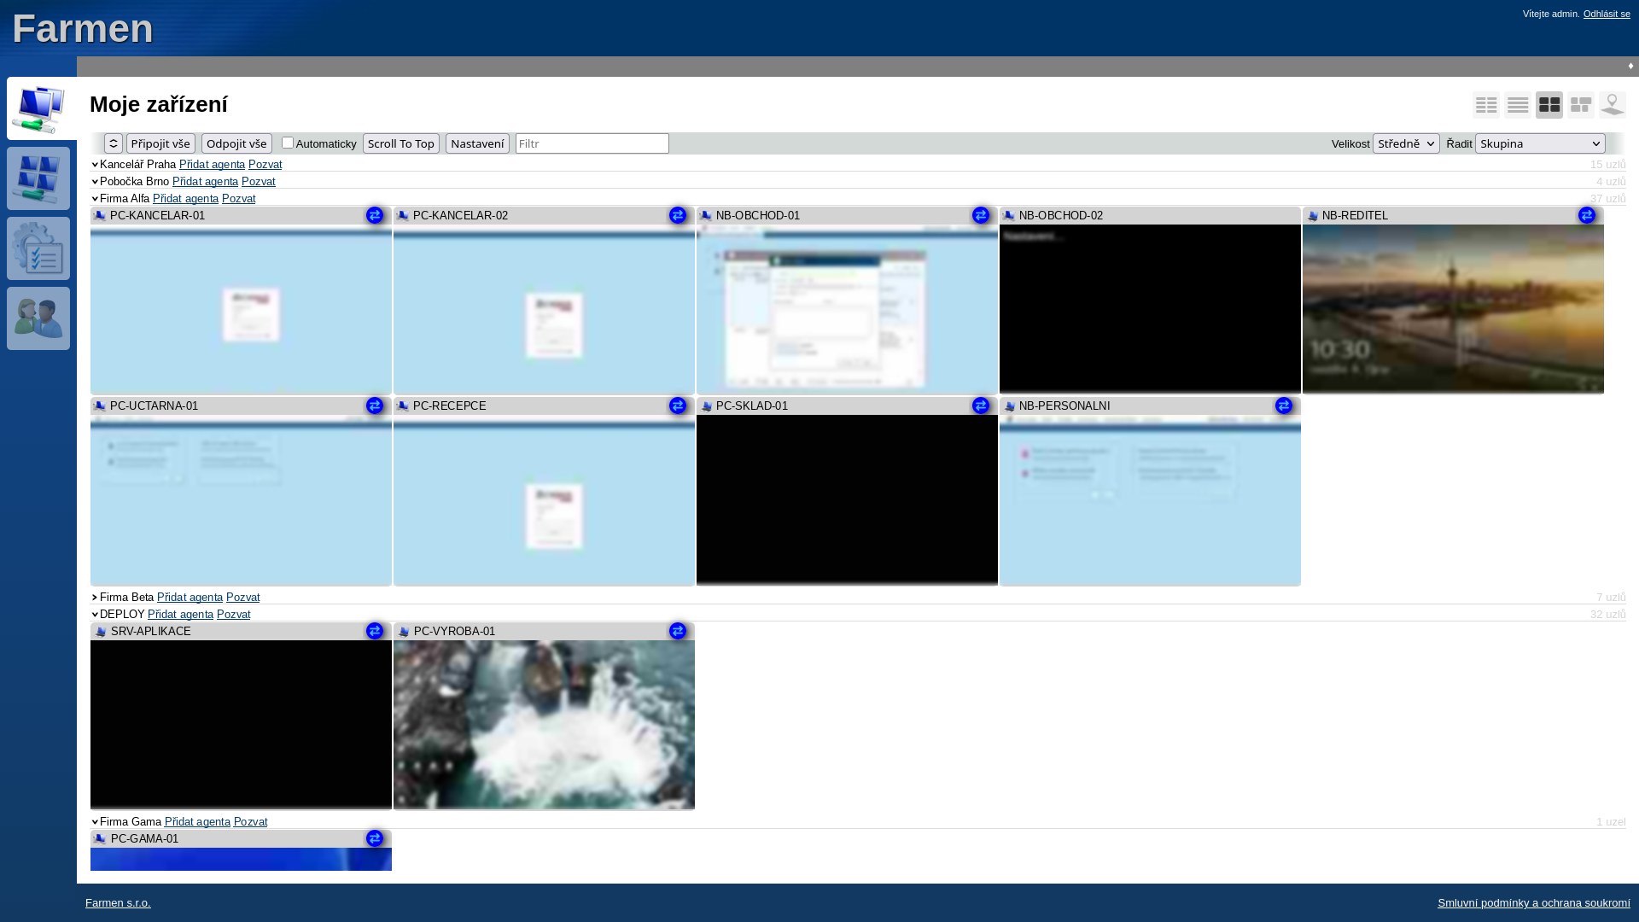Collapse the Kancelář Praha group
This screenshot has width=1639, height=922.
click(95, 165)
